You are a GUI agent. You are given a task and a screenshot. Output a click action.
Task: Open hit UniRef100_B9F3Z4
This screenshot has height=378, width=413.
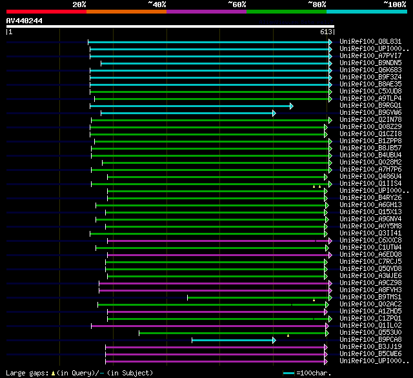[x=370, y=77]
